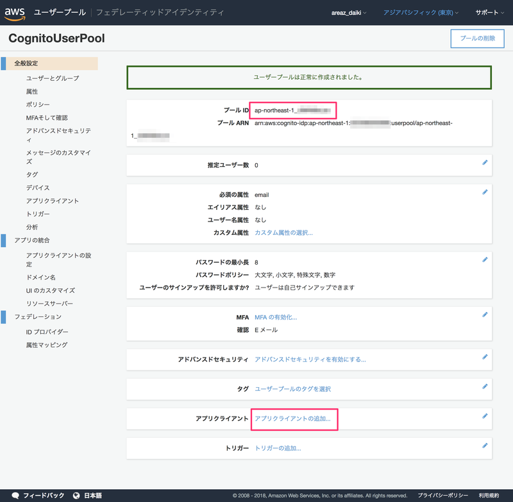Click the feedback speech bubble icon
This screenshot has height=502, width=513.
coord(15,496)
